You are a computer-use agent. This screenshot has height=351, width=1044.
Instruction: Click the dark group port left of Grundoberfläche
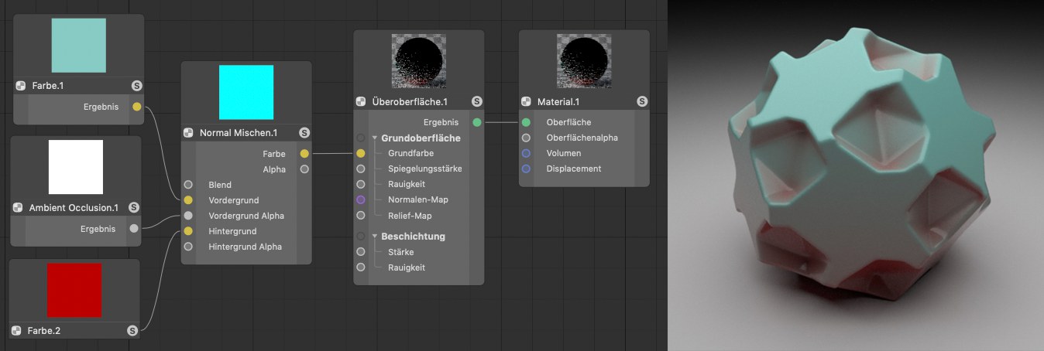coord(361,138)
